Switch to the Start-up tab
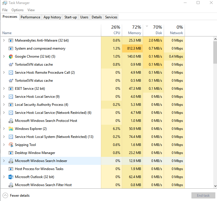The height and width of the screenshot is (201, 217). (x=71, y=17)
